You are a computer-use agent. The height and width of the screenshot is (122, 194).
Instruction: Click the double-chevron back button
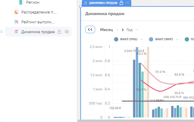coord(90,30)
